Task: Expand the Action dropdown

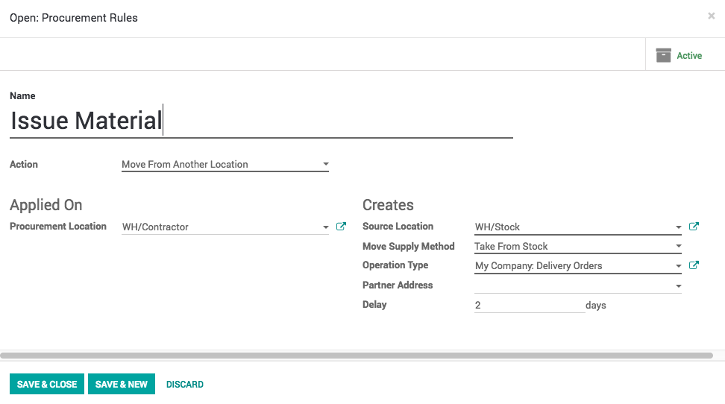Action: [x=325, y=164]
